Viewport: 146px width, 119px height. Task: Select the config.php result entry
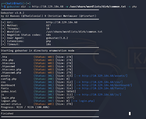point(9,79)
